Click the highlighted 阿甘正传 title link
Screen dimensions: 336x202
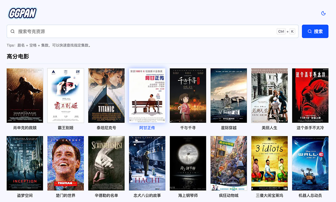point(147,128)
